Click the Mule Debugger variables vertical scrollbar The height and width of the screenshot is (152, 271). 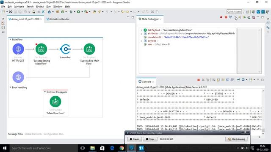pyautogui.click(x=259, y=51)
